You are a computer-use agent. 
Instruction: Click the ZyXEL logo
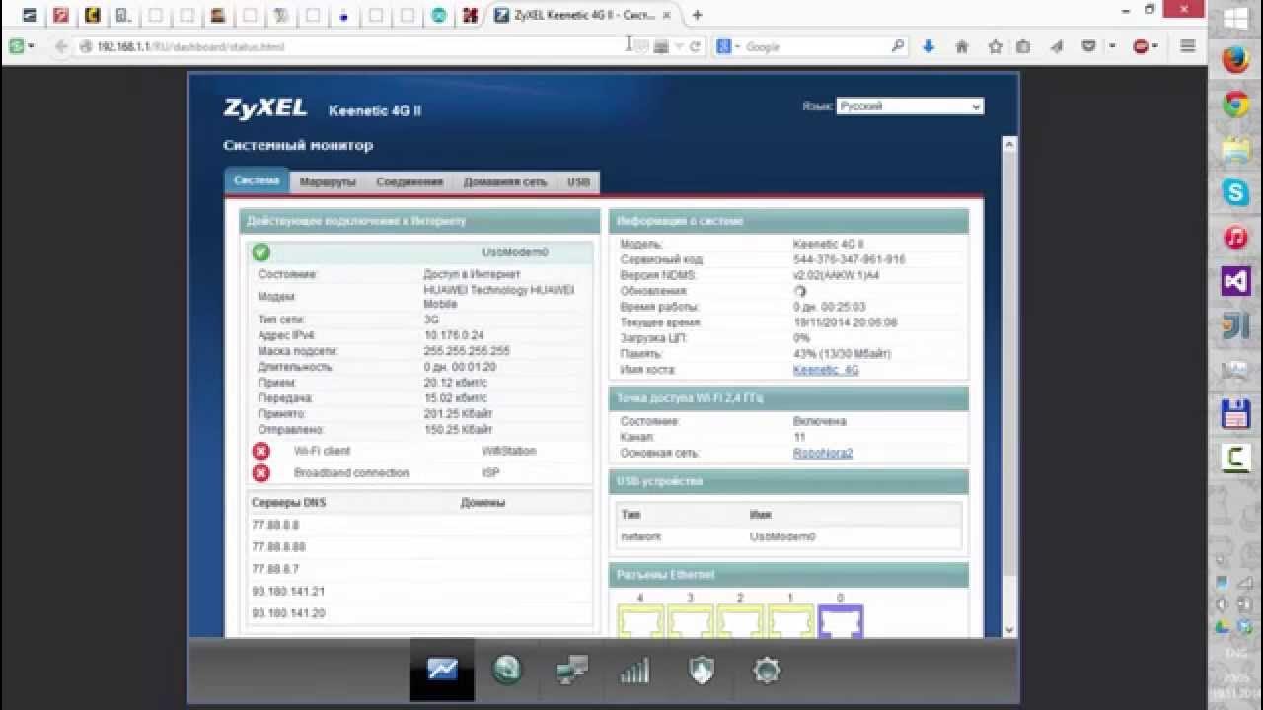pyautogui.click(x=265, y=108)
